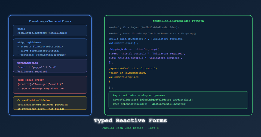Screen dimensions: 261x137
Task: Click '– street: FormControl<string>' line
Action: [40, 47]
